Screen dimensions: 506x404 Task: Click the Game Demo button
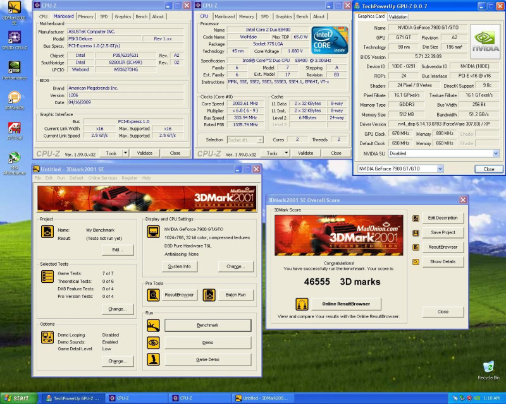pyautogui.click(x=207, y=359)
